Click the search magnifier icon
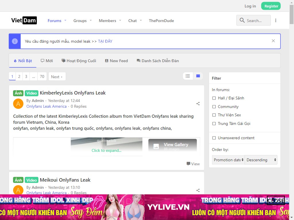Image resolution: width=294 pixels, height=220 pixels. [242, 20]
